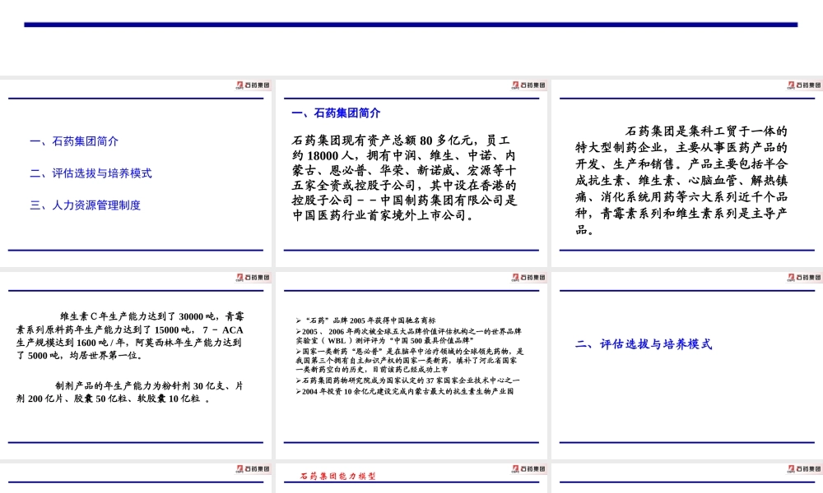Click the paragraph about 粉针剂30亿支 capacity
Viewport: 823px width, 493px height.
coord(130,392)
